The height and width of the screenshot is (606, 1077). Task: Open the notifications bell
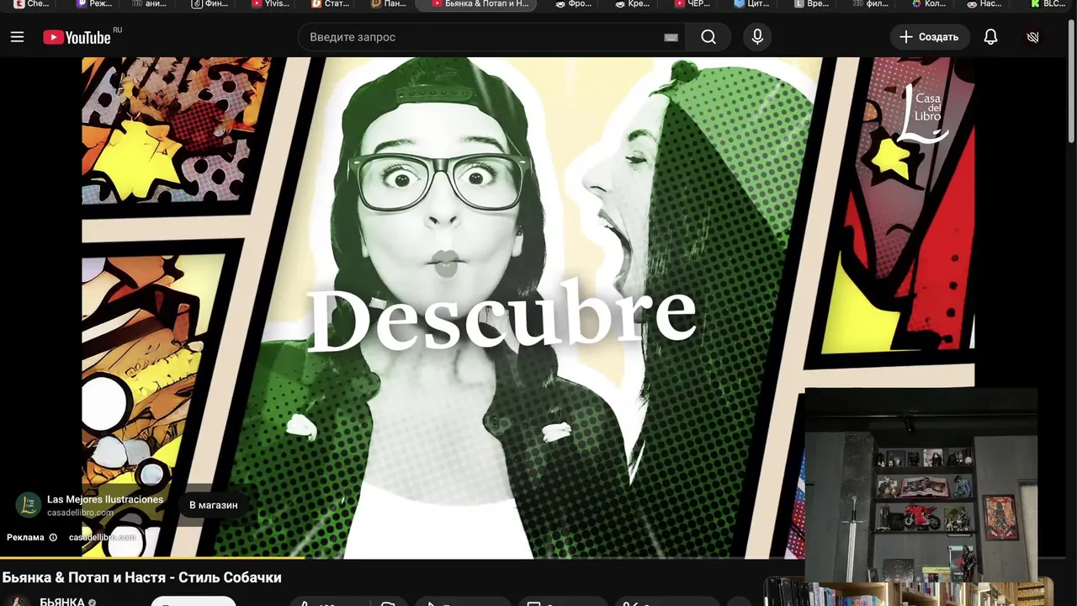[x=991, y=37]
